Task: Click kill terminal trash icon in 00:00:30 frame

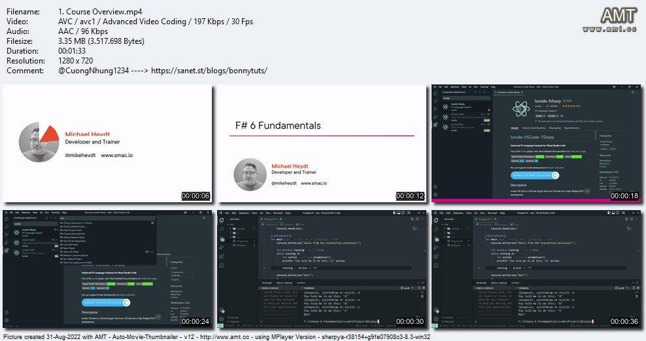Action: (424, 288)
